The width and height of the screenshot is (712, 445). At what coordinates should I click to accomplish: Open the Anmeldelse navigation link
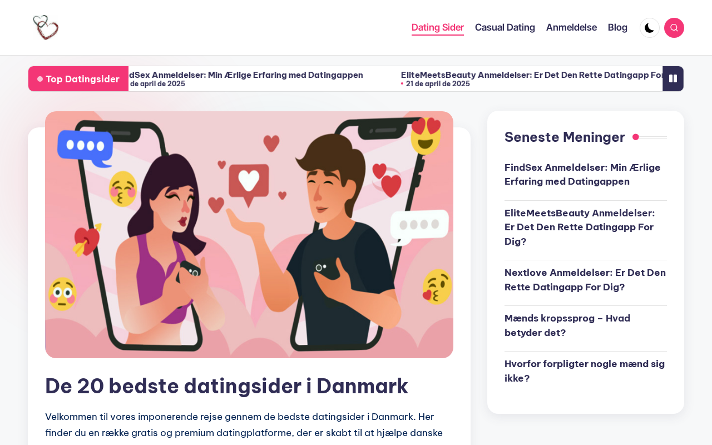[x=571, y=27]
